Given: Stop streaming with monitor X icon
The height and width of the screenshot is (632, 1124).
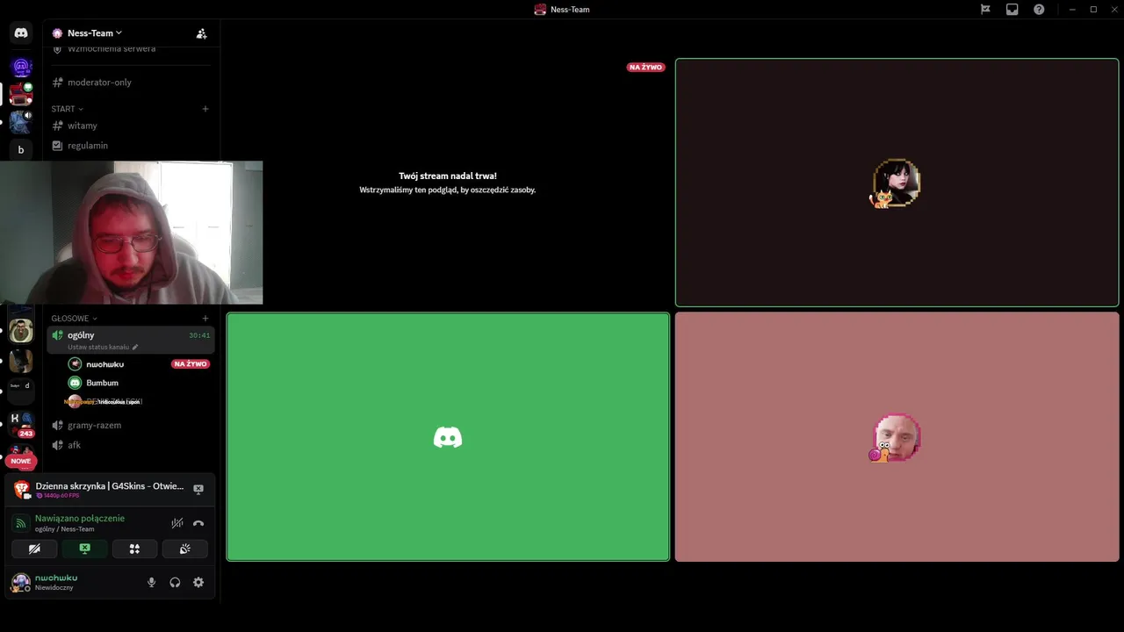Looking at the screenshot, I should [x=198, y=489].
